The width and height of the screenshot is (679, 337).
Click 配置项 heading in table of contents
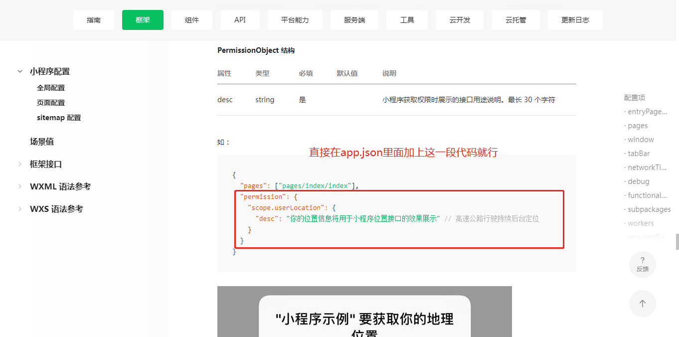635,98
